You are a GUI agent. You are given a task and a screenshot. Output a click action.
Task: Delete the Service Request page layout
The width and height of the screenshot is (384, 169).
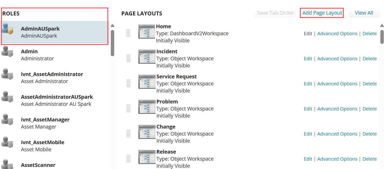coord(369,84)
